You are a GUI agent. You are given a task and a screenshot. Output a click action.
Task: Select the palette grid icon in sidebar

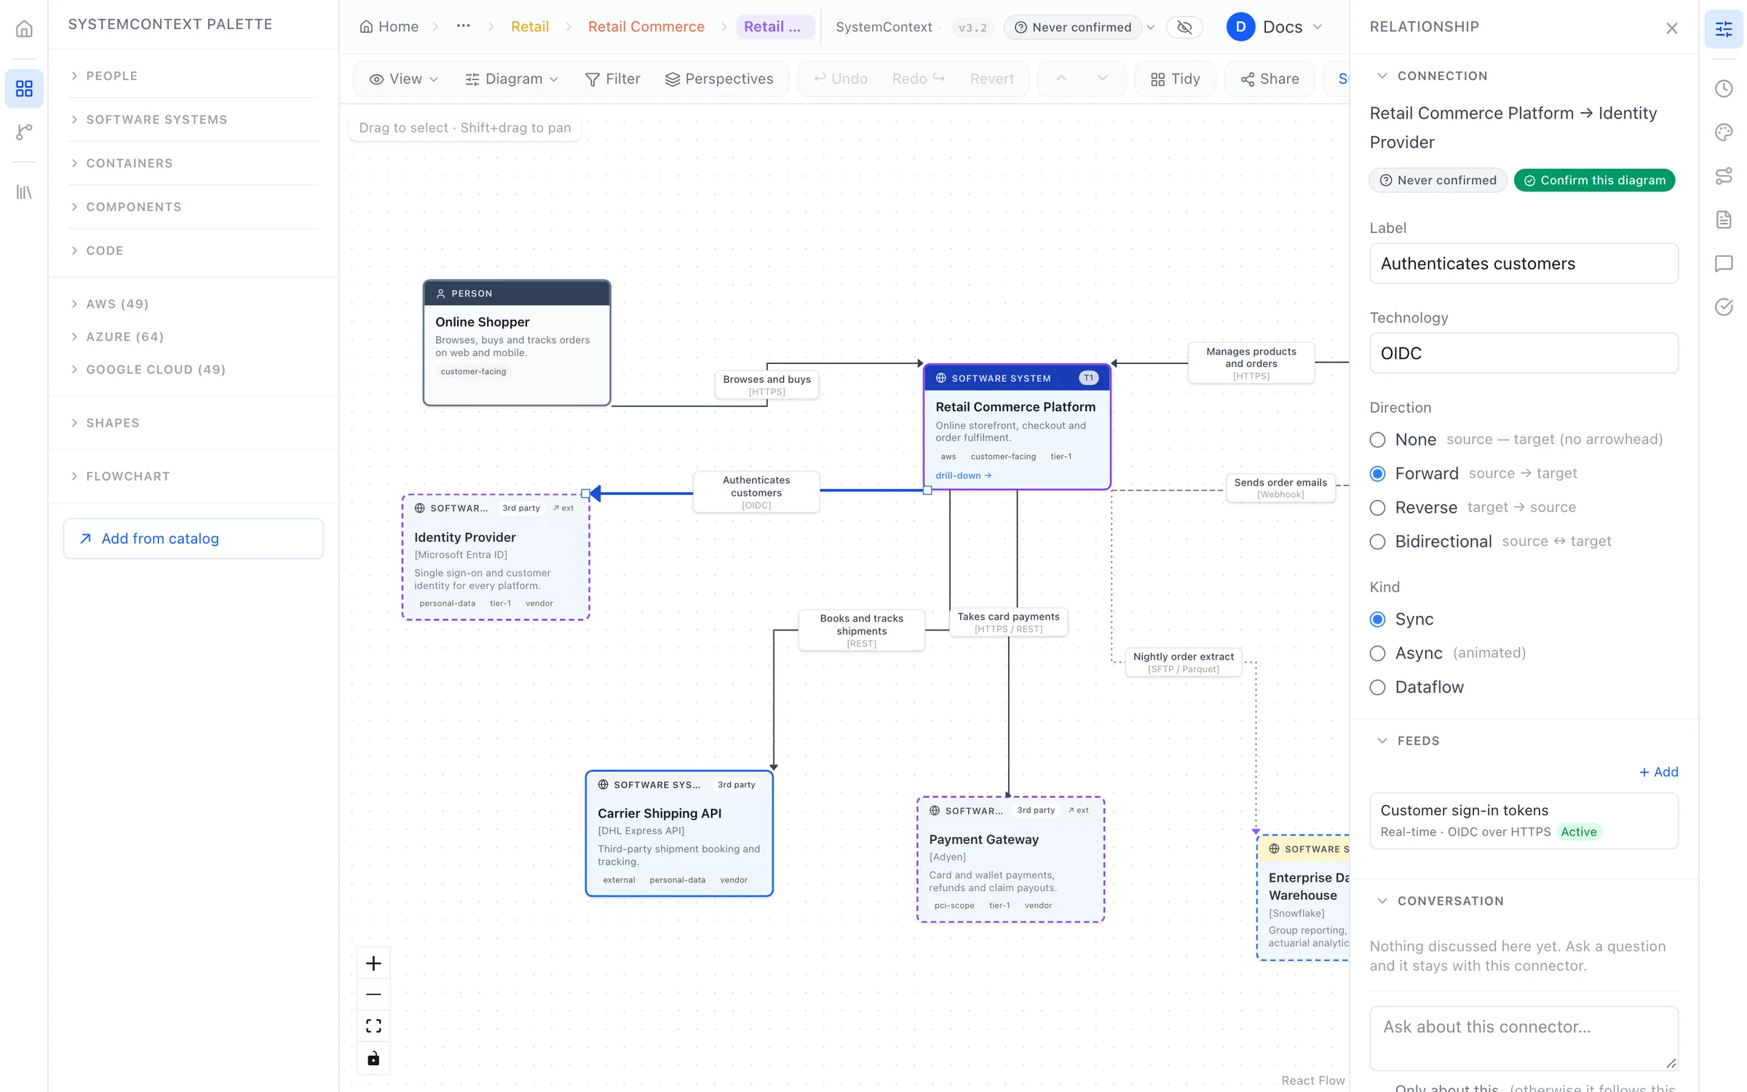coord(24,88)
